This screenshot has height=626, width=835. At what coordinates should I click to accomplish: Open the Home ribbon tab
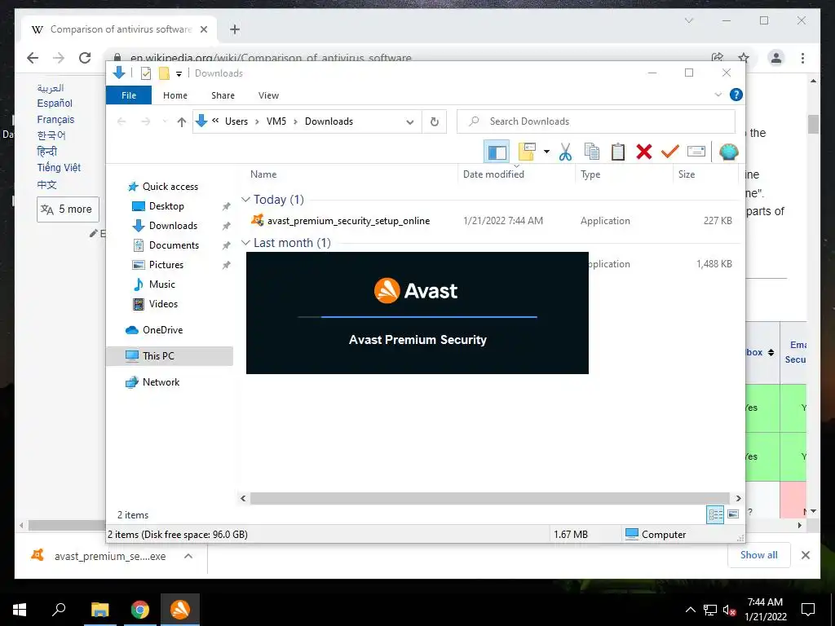pos(175,95)
